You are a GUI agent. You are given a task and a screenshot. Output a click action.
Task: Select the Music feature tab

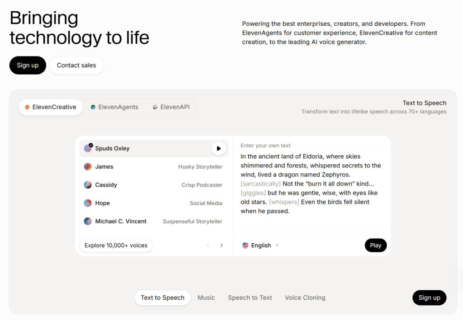(206, 297)
